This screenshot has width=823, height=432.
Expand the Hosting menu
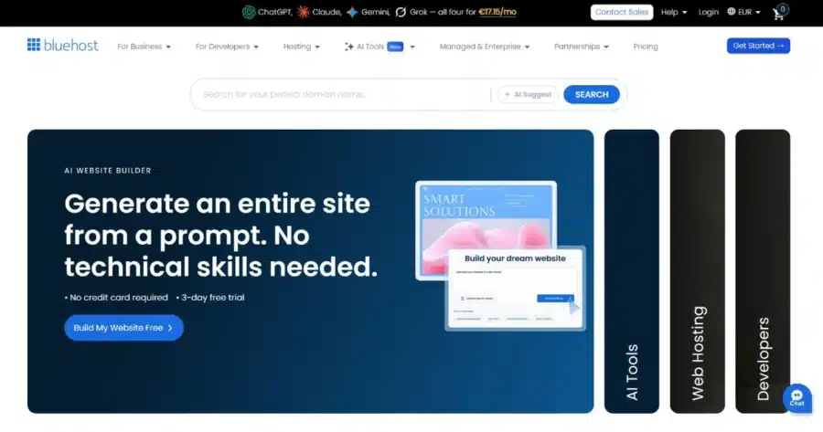[301, 47]
